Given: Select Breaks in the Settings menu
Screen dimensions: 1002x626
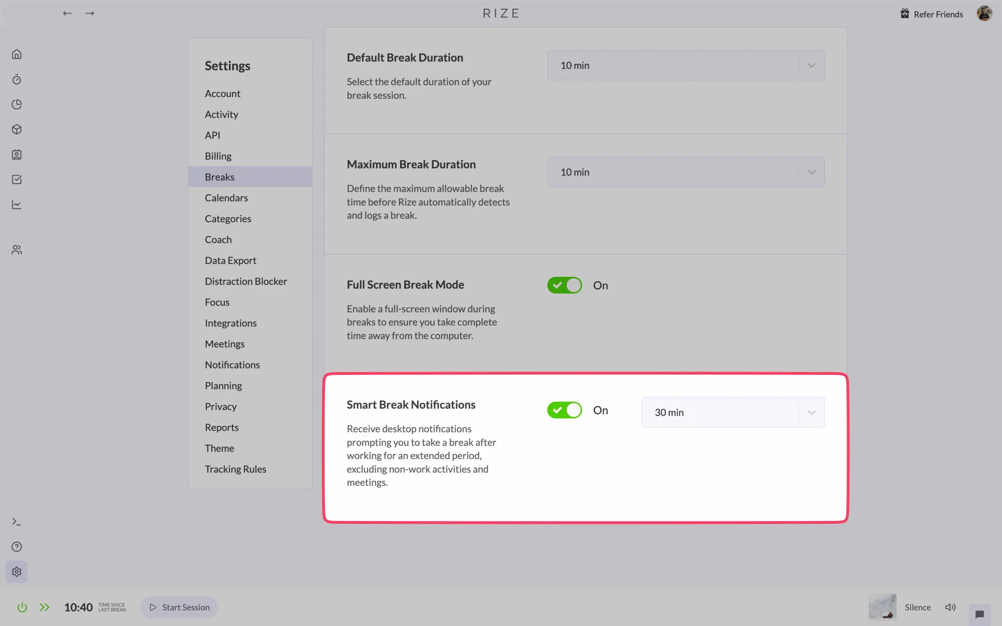Looking at the screenshot, I should pyautogui.click(x=250, y=177).
